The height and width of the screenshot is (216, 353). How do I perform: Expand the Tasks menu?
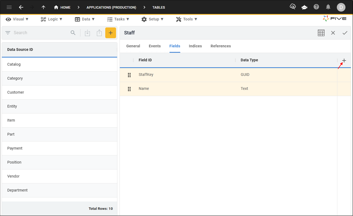click(x=118, y=19)
